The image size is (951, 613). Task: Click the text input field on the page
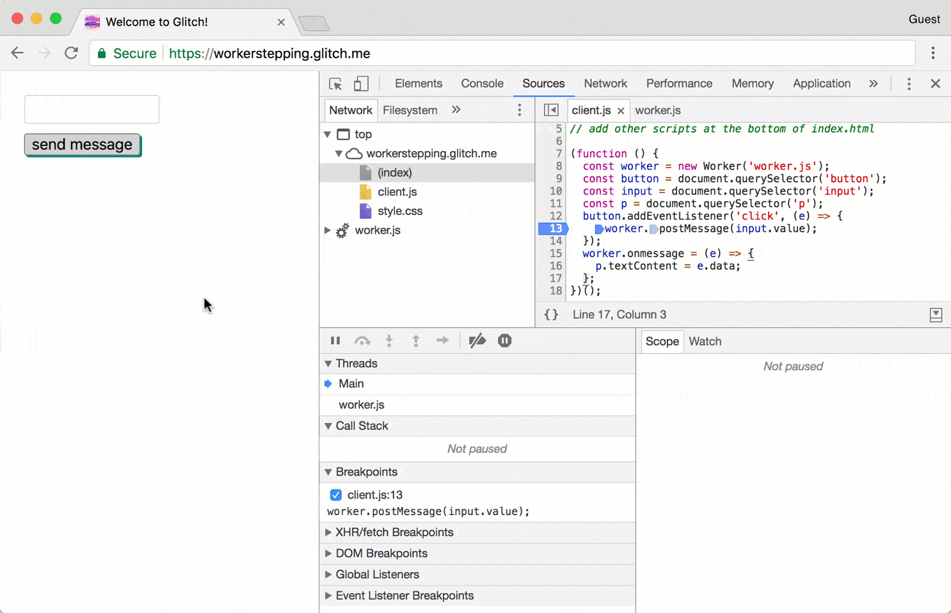pyautogui.click(x=91, y=109)
